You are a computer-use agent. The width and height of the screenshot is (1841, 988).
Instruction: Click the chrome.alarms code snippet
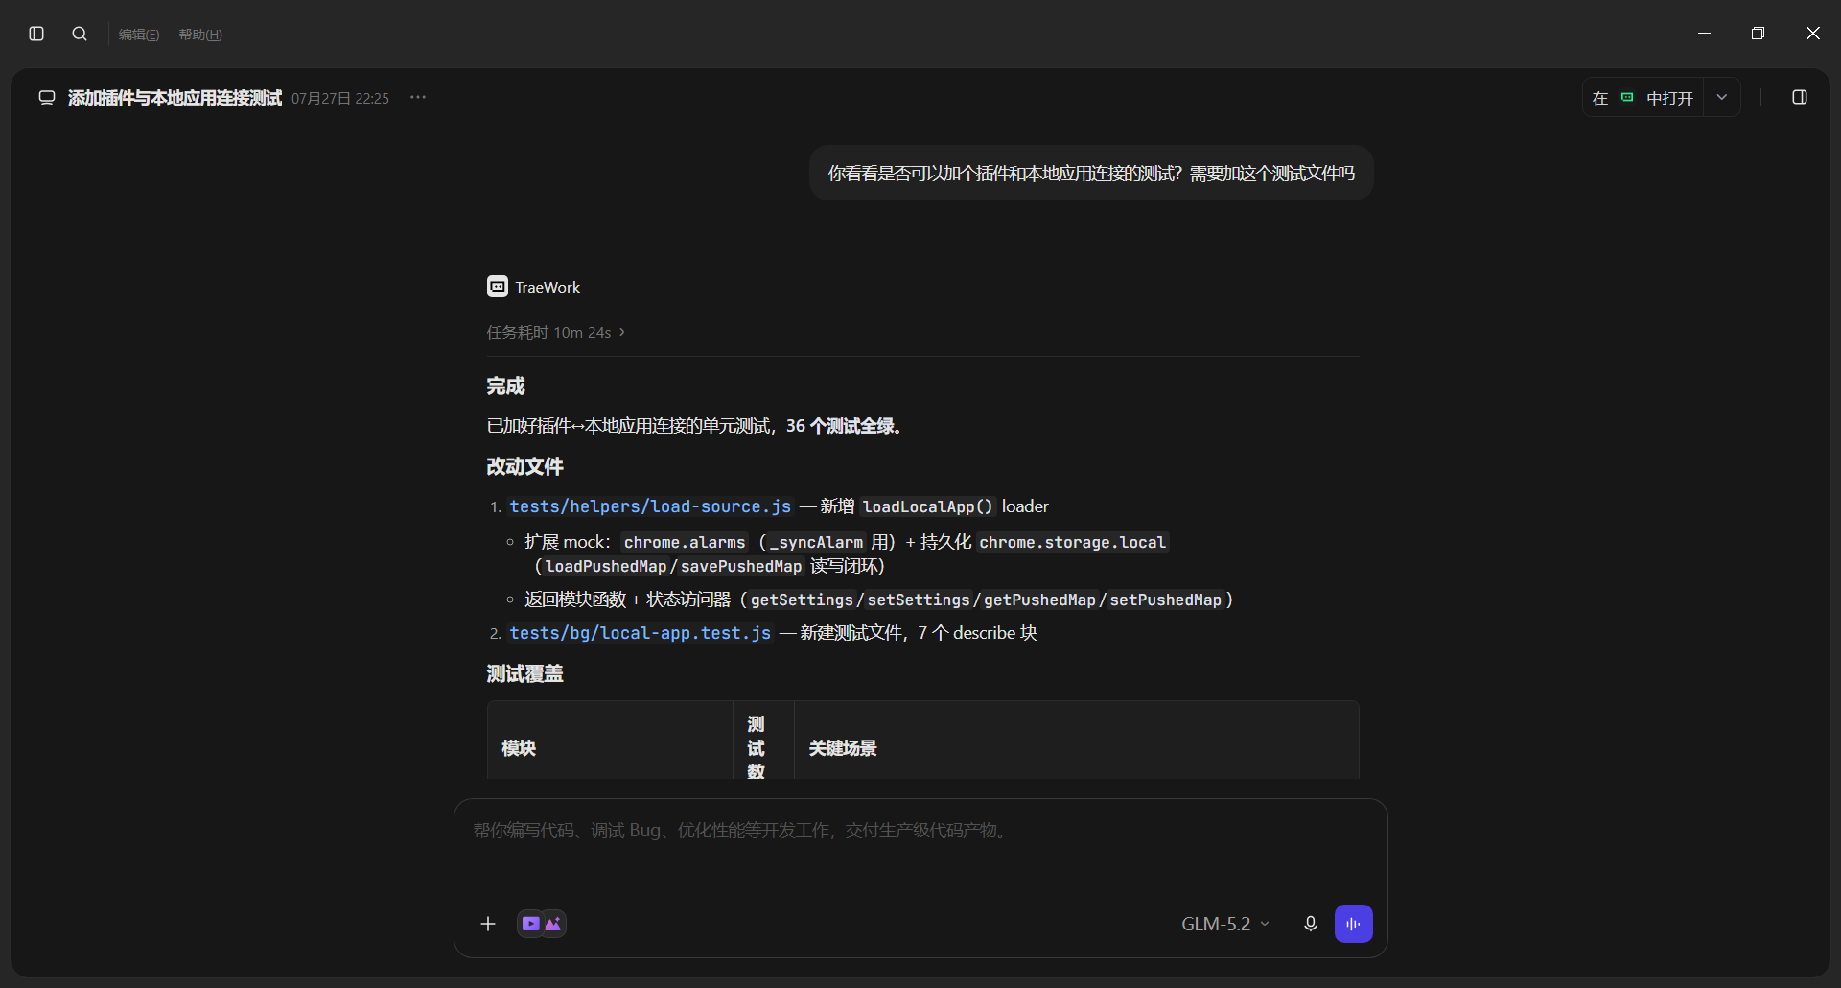[685, 543]
